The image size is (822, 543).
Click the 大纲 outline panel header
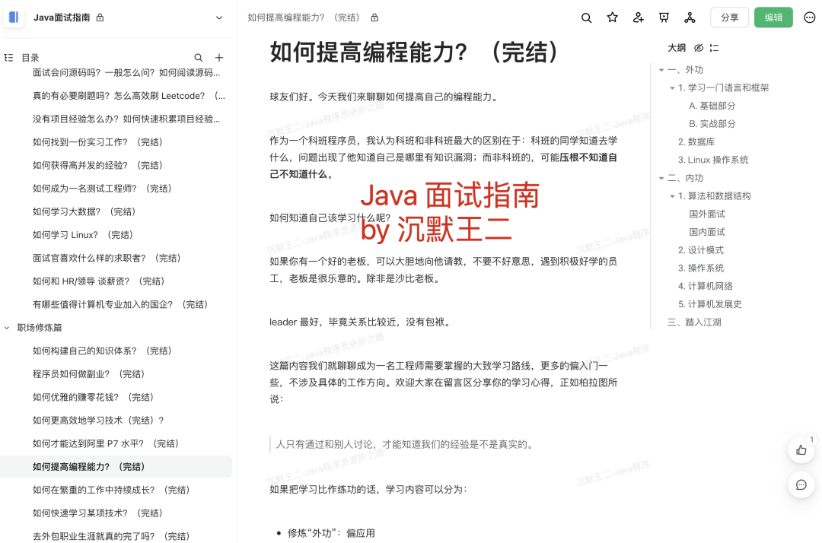tap(677, 48)
